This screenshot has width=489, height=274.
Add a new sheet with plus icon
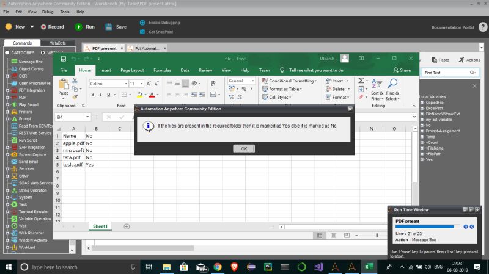pyautogui.click(x=127, y=226)
